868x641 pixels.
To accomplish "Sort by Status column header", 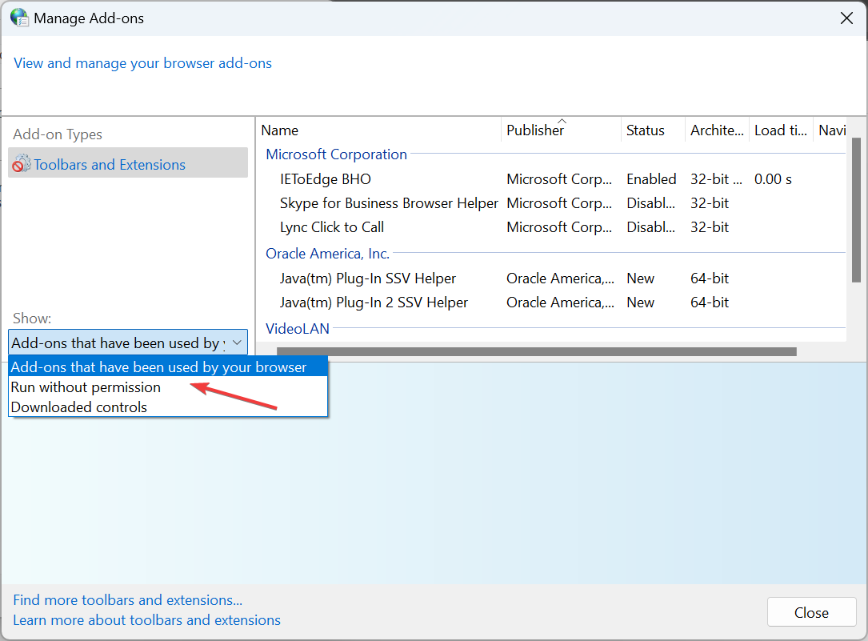I will tap(646, 130).
